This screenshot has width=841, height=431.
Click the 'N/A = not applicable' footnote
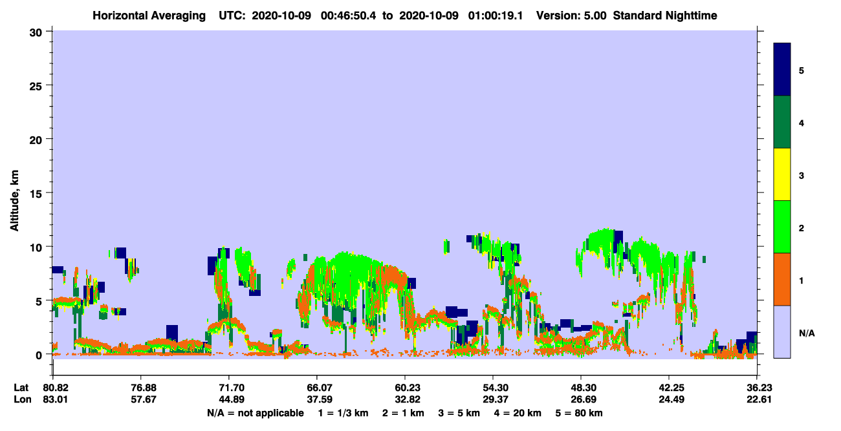[x=256, y=413]
